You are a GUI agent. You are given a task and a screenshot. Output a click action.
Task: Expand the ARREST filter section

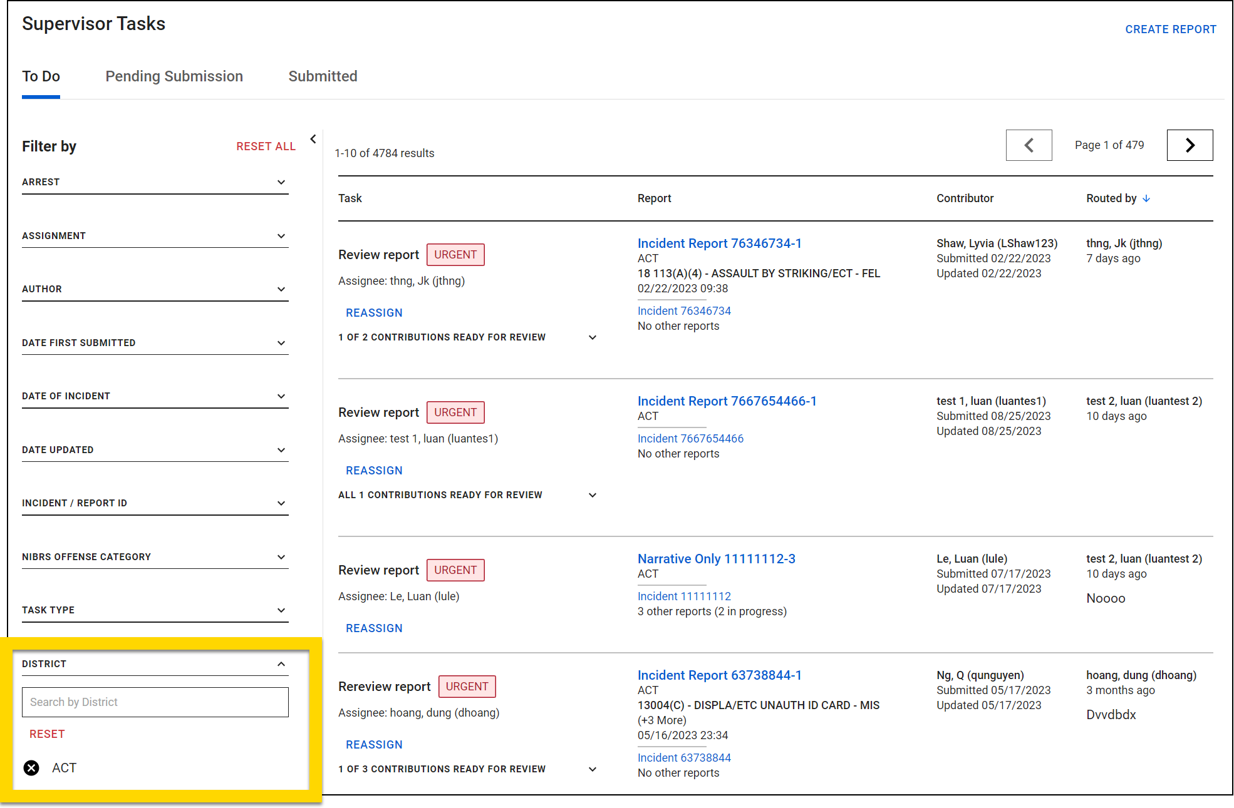[281, 182]
